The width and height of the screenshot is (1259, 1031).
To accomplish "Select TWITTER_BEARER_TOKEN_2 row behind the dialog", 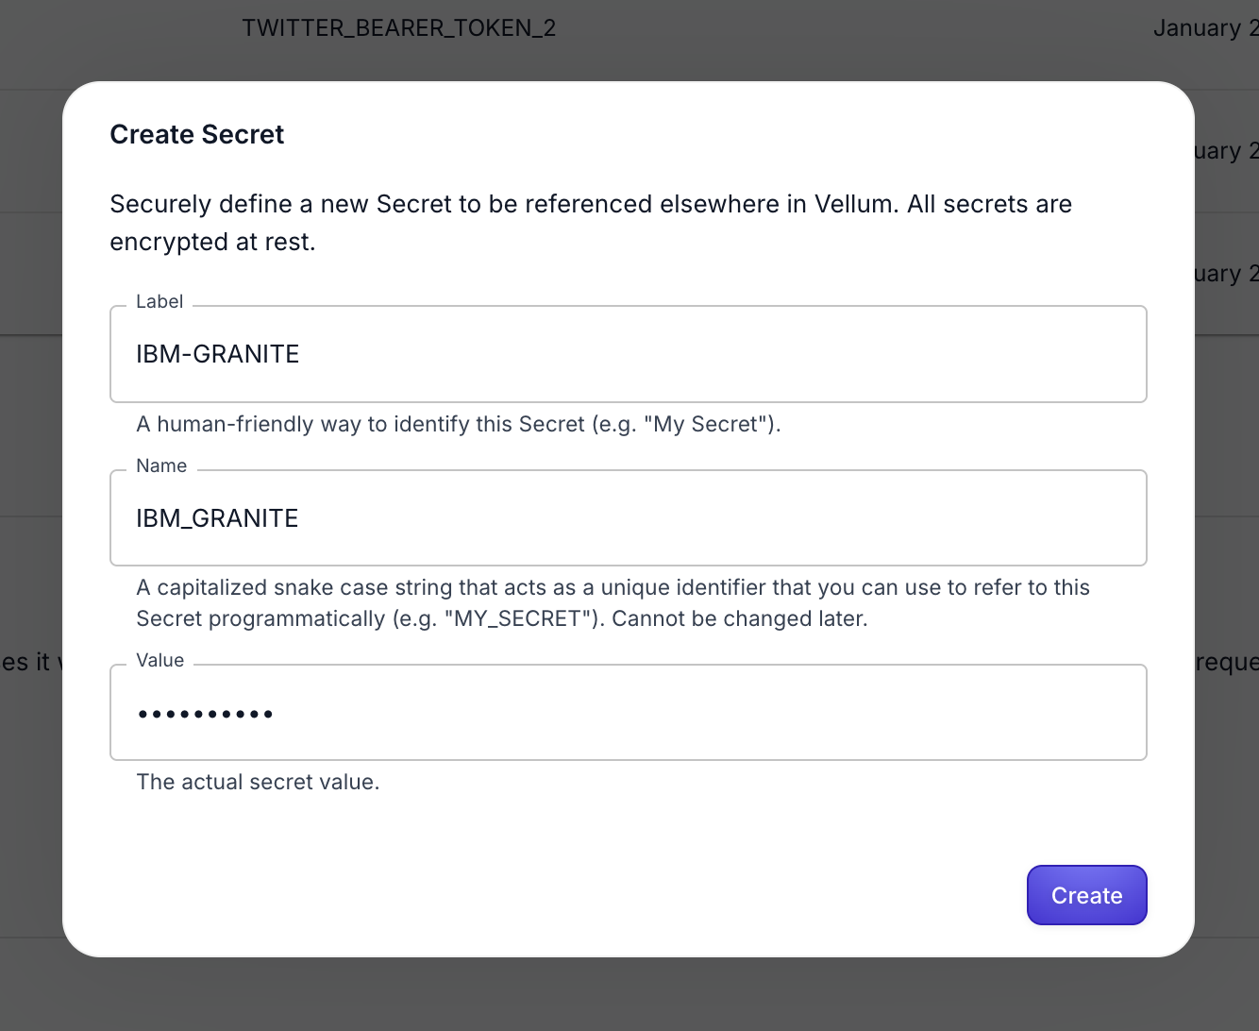I will [x=398, y=28].
